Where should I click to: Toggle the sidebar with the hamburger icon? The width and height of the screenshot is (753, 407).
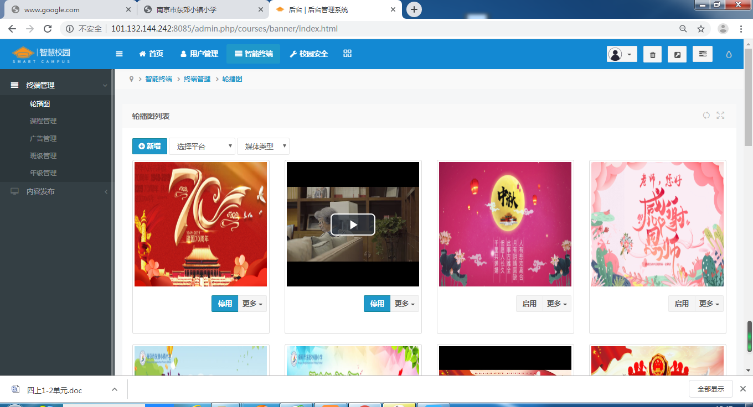(x=119, y=54)
